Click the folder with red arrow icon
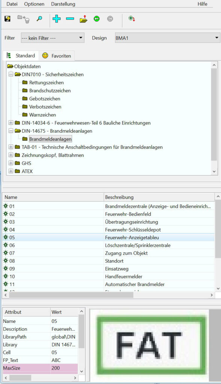Screen dimensions: 221x384 [84, 19]
